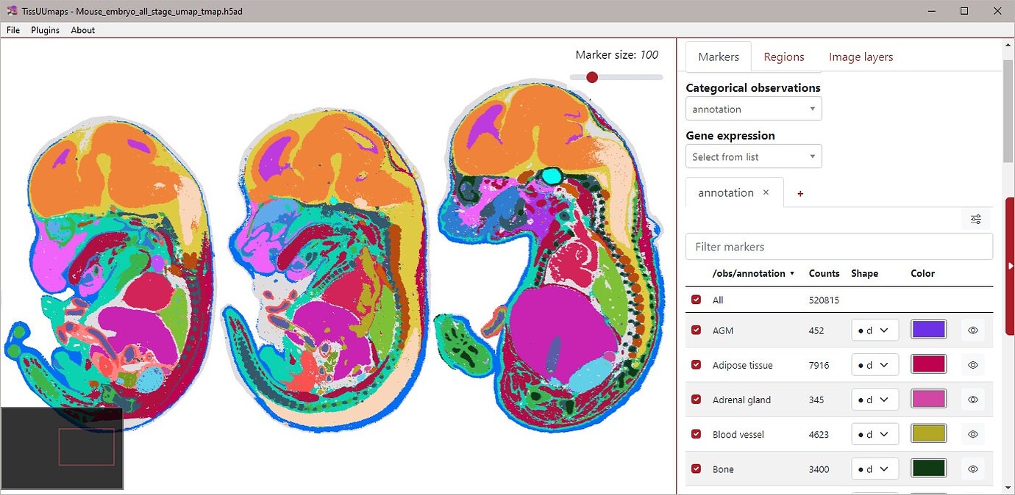
Task: Click the sort arrow on /obs/annotation column
Action: point(792,273)
